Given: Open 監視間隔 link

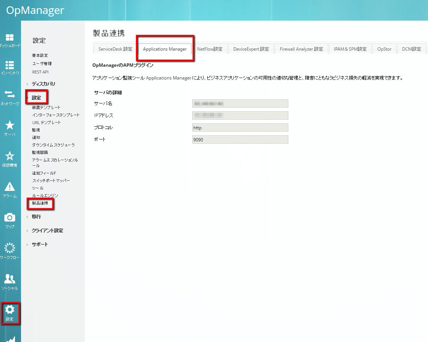Looking at the screenshot, I should pos(40,153).
